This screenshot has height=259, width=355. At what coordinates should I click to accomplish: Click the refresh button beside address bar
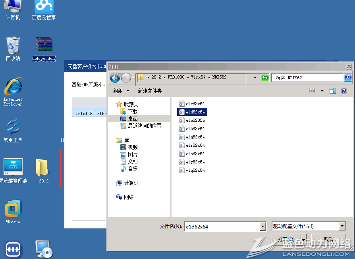click(265, 78)
